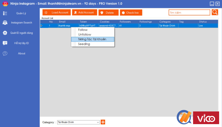Open Quản Lý in the sidebar

(21, 13)
